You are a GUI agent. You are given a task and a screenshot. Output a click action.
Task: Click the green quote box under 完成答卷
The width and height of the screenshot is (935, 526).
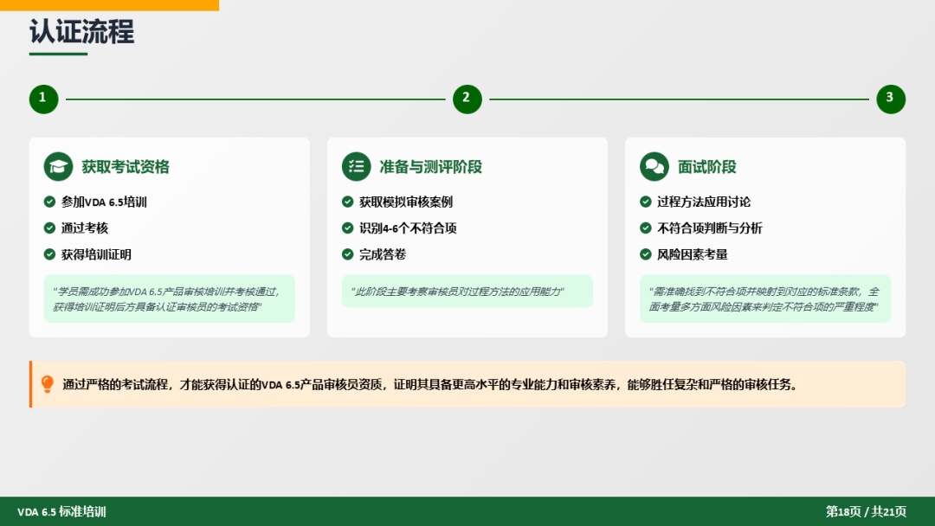pos(467,292)
